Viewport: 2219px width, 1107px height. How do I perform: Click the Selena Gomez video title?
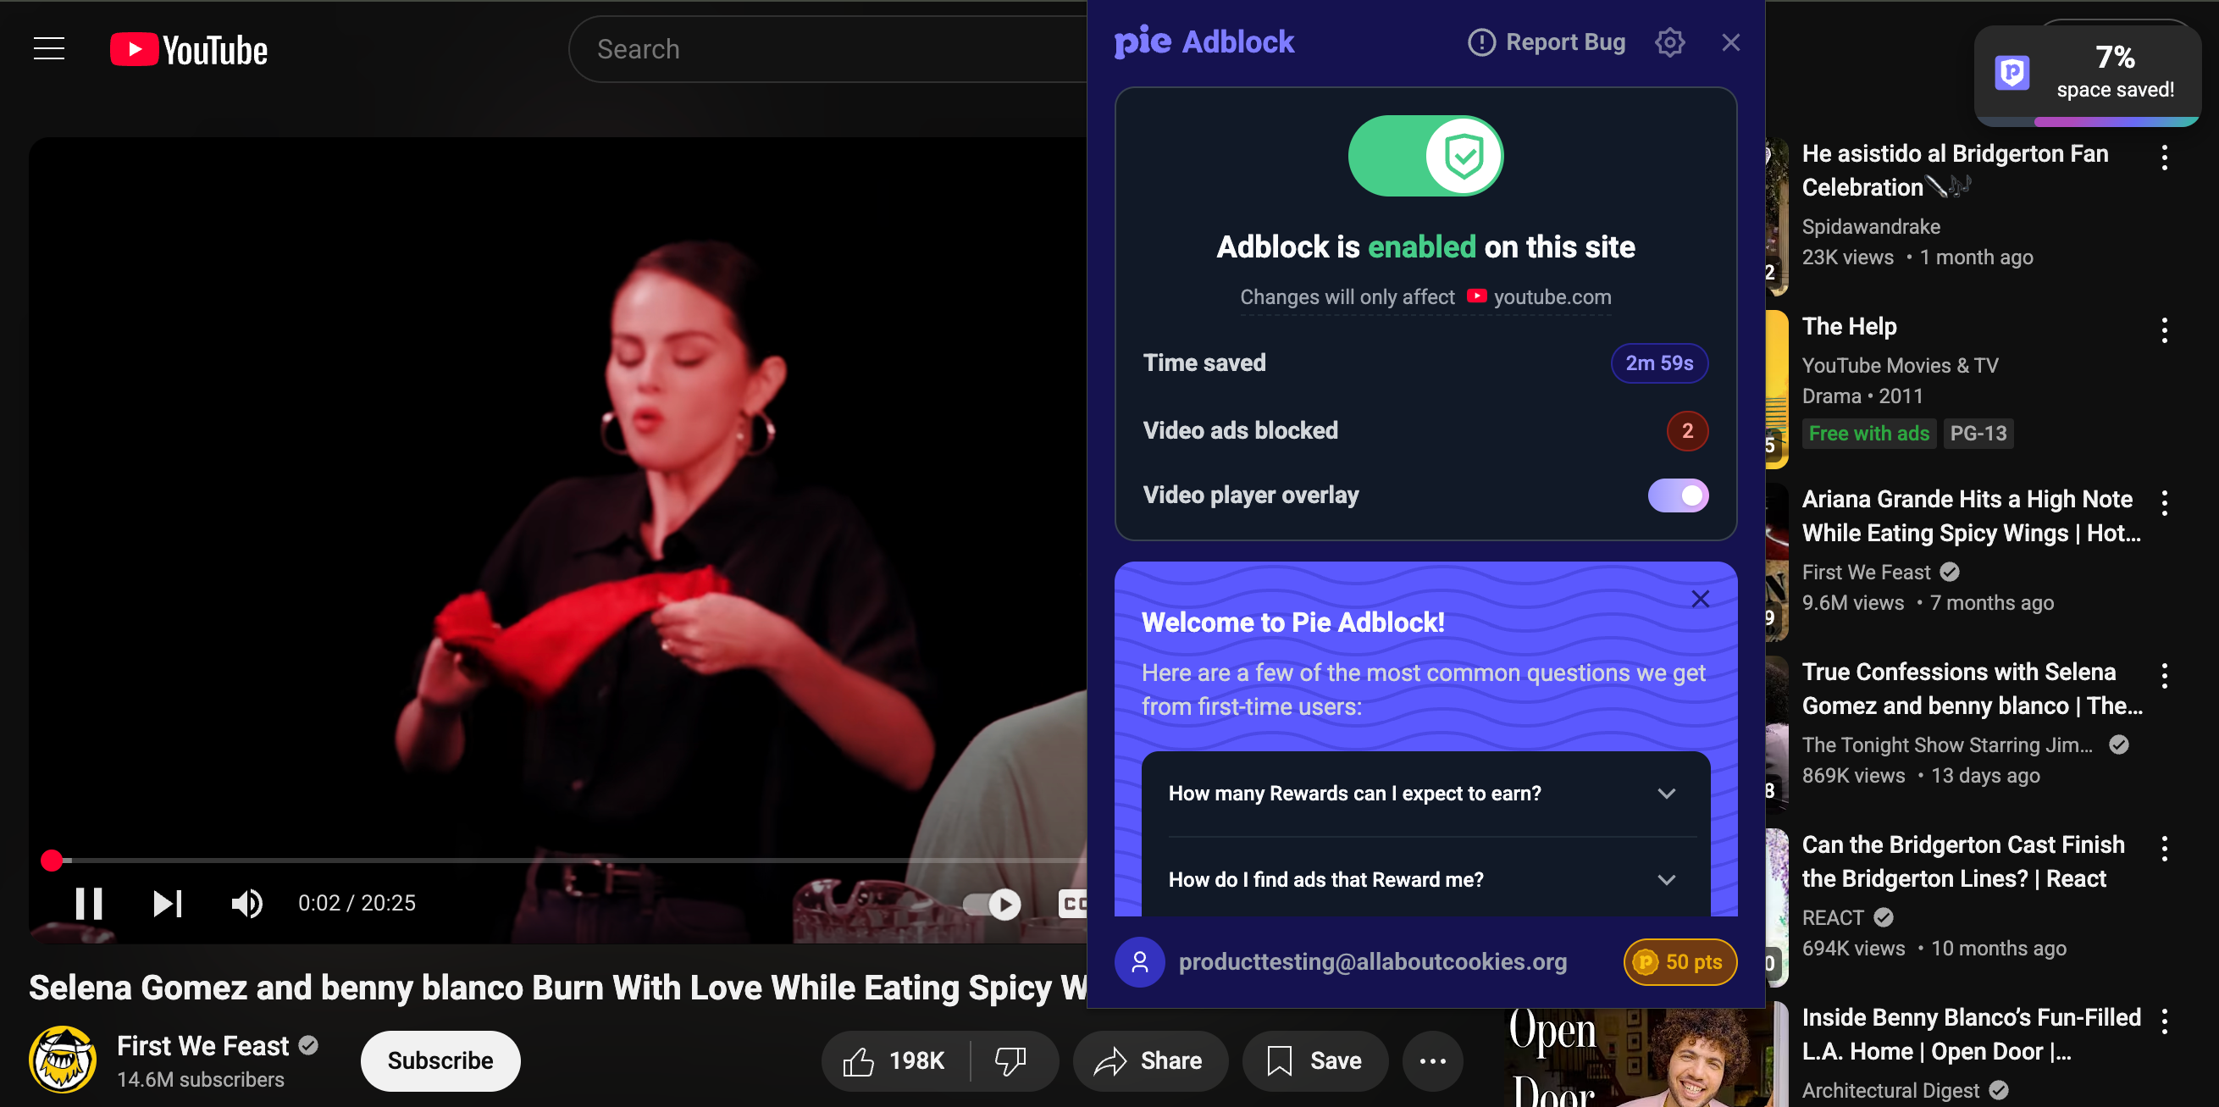coord(557,988)
